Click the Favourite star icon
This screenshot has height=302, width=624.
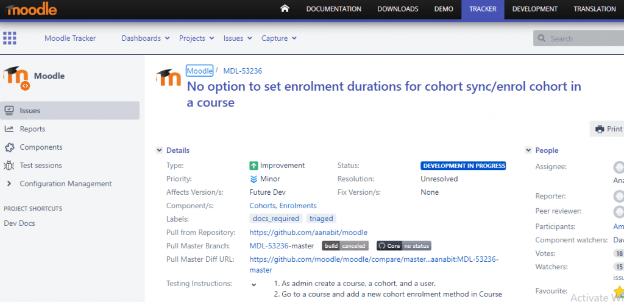click(x=619, y=291)
